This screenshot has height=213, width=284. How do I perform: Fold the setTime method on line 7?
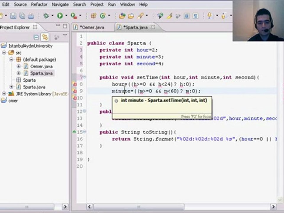click(85, 77)
